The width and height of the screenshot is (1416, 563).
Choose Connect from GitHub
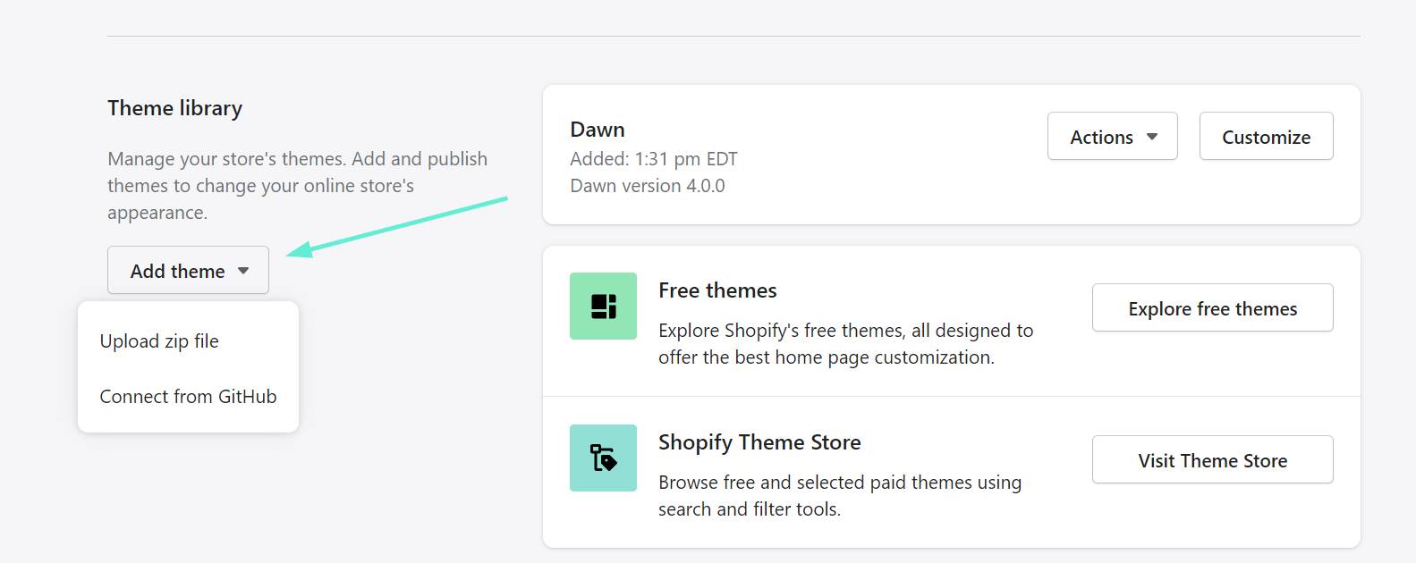[188, 397]
